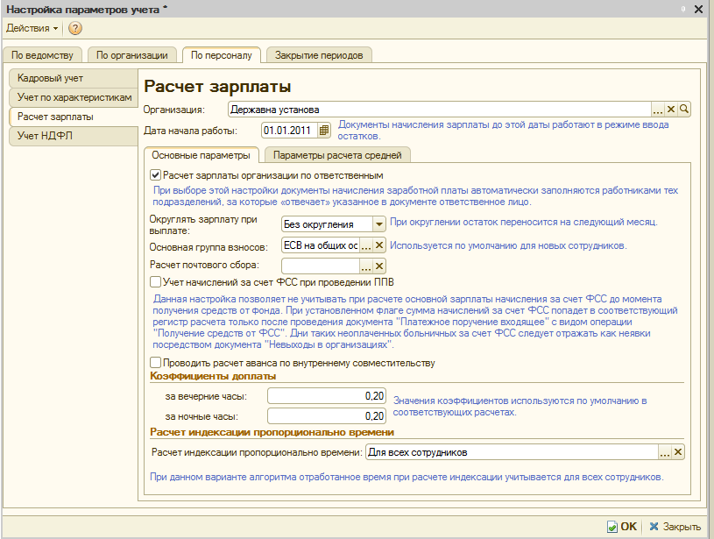The width and height of the screenshot is (714, 539).
Task: Select the Основные параметры tab
Action: tap(201, 155)
